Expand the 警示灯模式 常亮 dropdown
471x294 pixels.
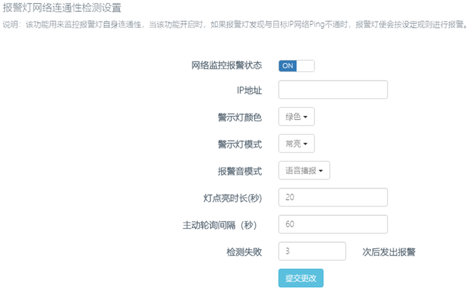click(296, 144)
